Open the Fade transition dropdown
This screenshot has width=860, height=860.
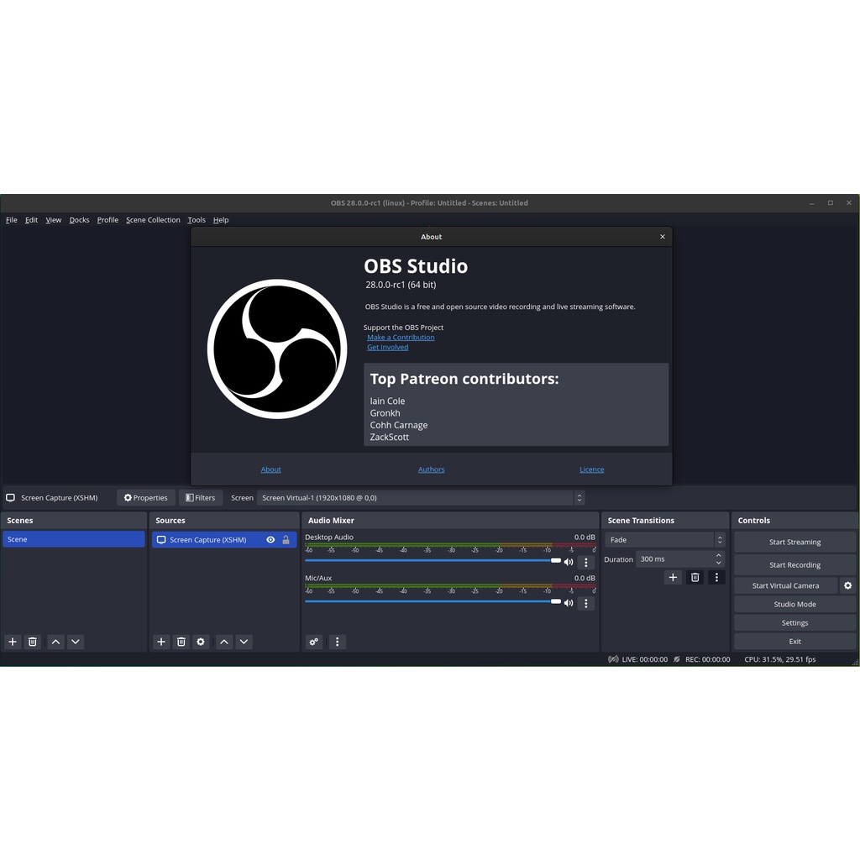[665, 540]
